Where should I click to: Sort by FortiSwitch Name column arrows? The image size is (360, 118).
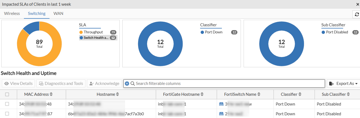pos(259,94)
